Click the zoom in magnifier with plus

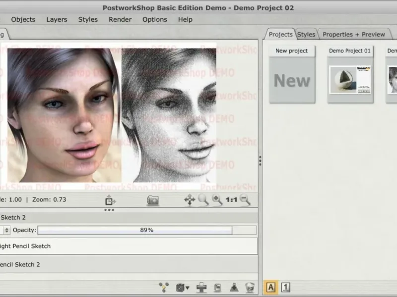217,200
